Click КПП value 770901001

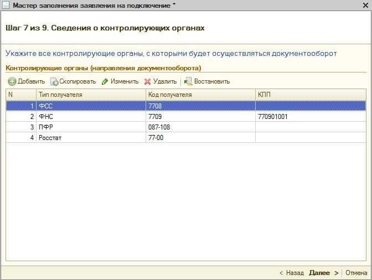click(311, 116)
